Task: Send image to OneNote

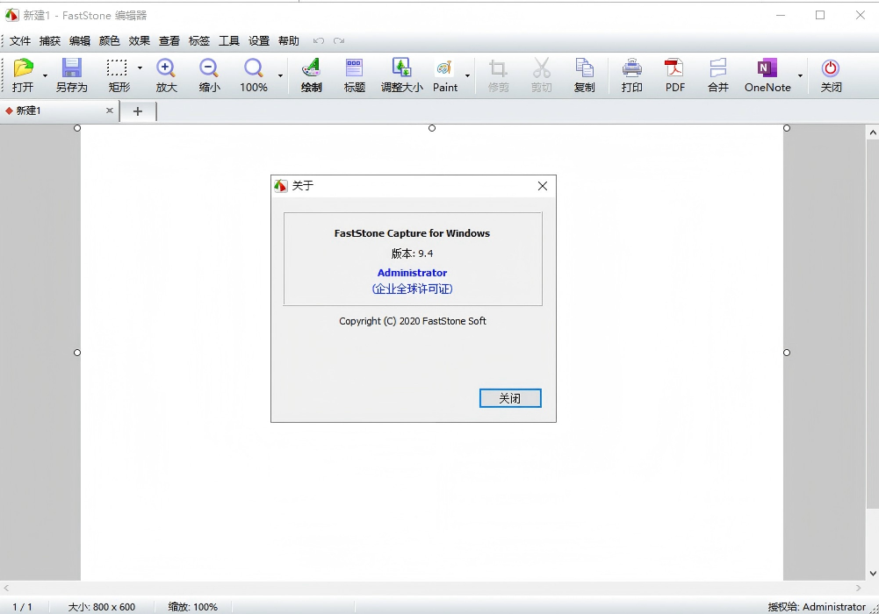Action: tap(767, 69)
